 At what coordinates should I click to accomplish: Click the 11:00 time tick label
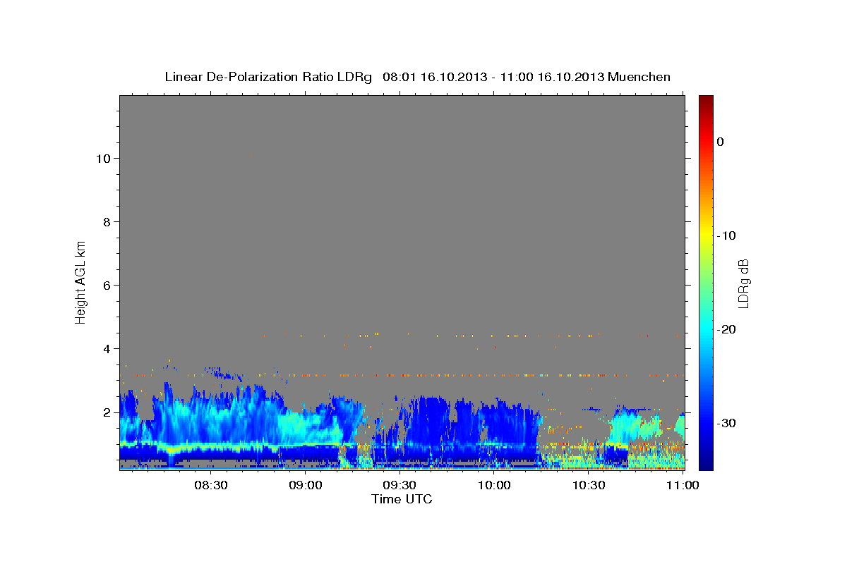pyautogui.click(x=683, y=485)
